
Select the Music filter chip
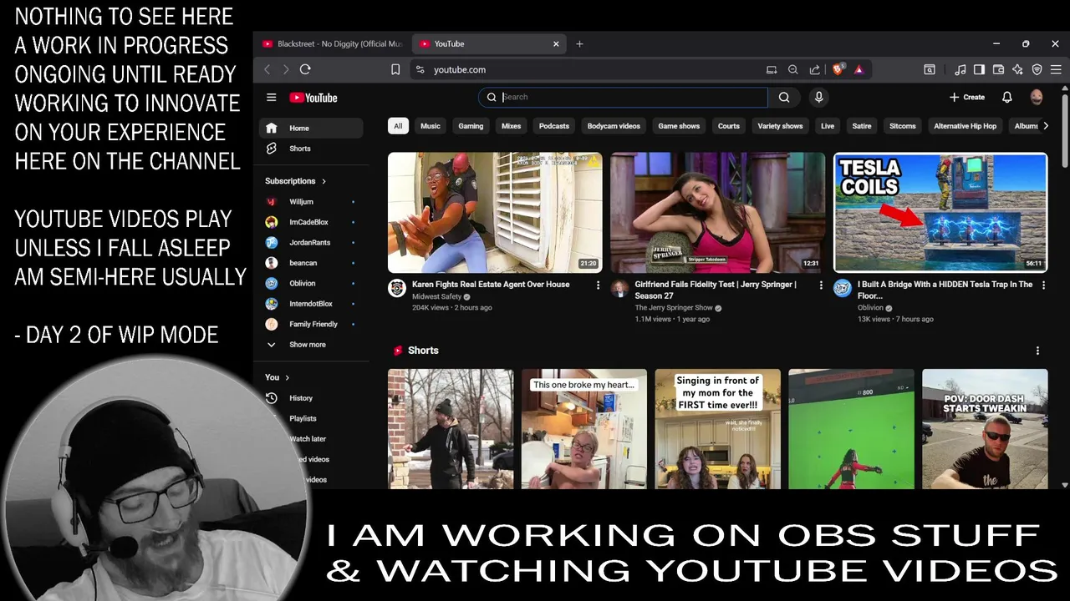pyautogui.click(x=430, y=126)
